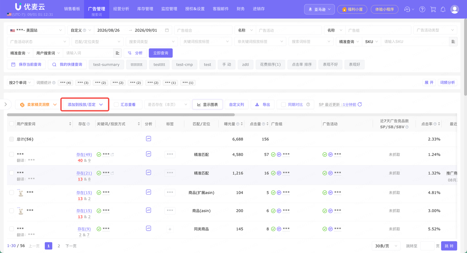Image resolution: width=467 pixels, height=253 pixels.
Task: Tick the 总计(56) row checkbox
Action: pos(12,139)
